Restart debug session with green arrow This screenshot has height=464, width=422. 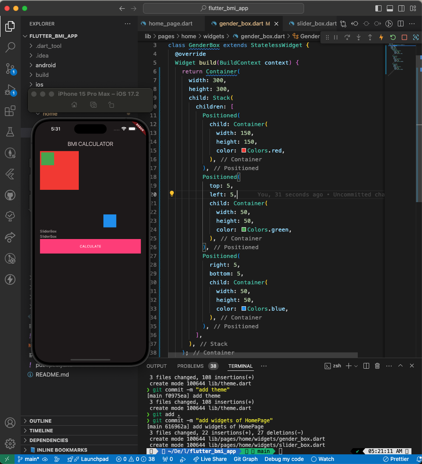coord(393,37)
